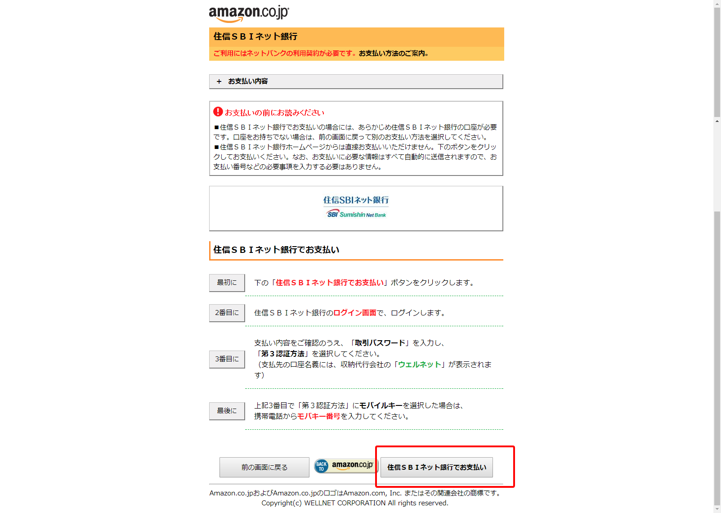Viewport: 721px width, 513px height.
Task: Click the 3番目に step label
Action: pyautogui.click(x=227, y=359)
